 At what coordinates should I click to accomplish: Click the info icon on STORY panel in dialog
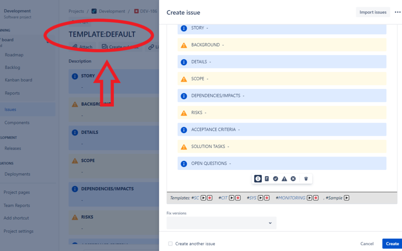184,28
